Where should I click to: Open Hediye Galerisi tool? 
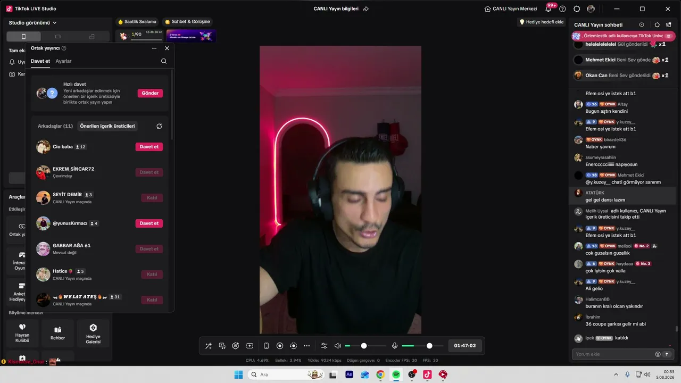click(x=93, y=333)
